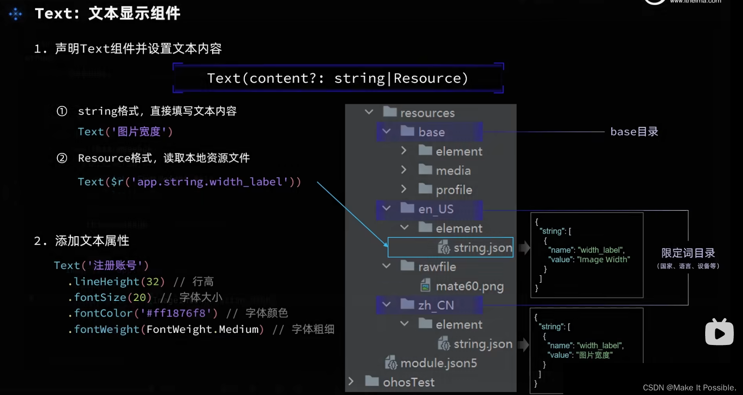Click string.json file icon under zh_CN
The height and width of the screenshot is (395, 743).
click(444, 344)
